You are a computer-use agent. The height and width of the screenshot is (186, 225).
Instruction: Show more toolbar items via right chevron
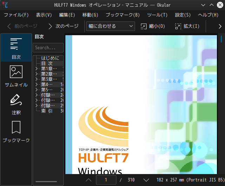(x=220, y=26)
